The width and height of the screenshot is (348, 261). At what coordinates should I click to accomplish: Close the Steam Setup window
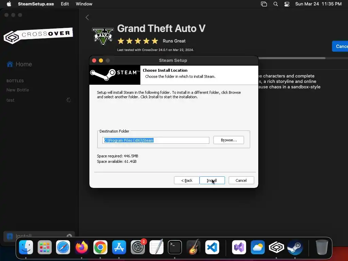[94, 60]
